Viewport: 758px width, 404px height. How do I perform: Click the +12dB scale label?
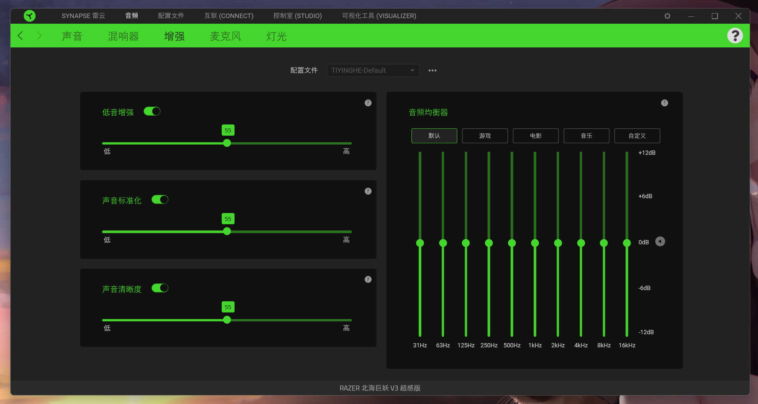pyautogui.click(x=647, y=153)
